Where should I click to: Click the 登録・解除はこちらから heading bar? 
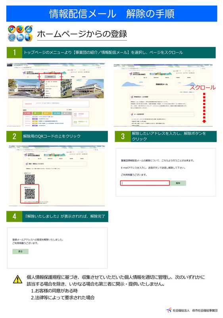click(56, 164)
